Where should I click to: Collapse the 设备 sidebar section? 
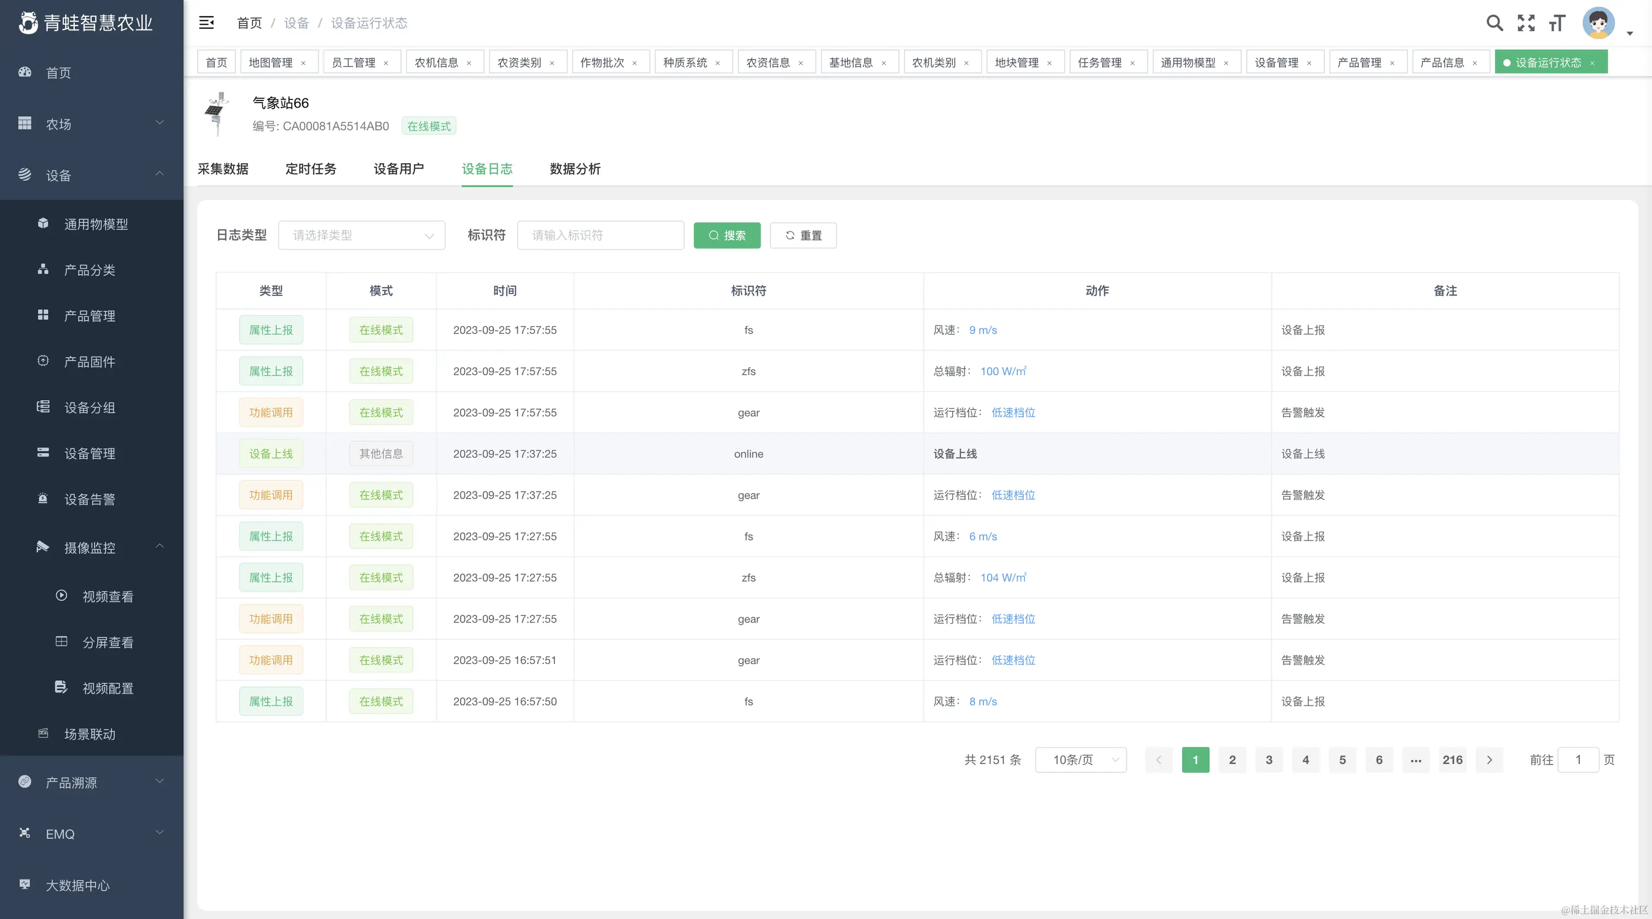(90, 175)
